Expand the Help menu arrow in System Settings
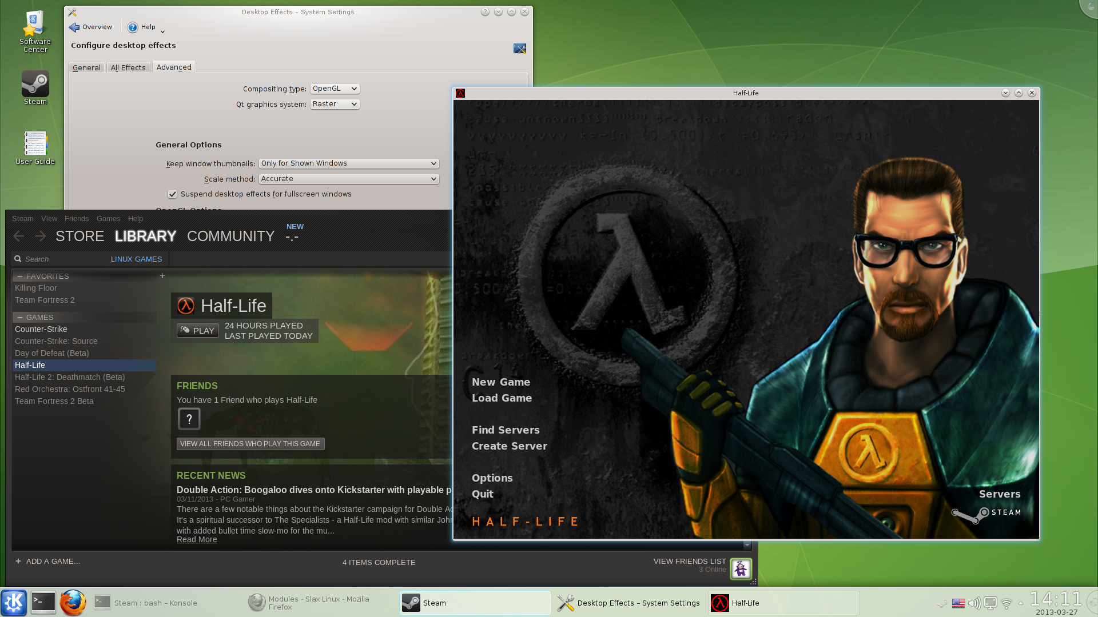The width and height of the screenshot is (1098, 617). coord(162,32)
